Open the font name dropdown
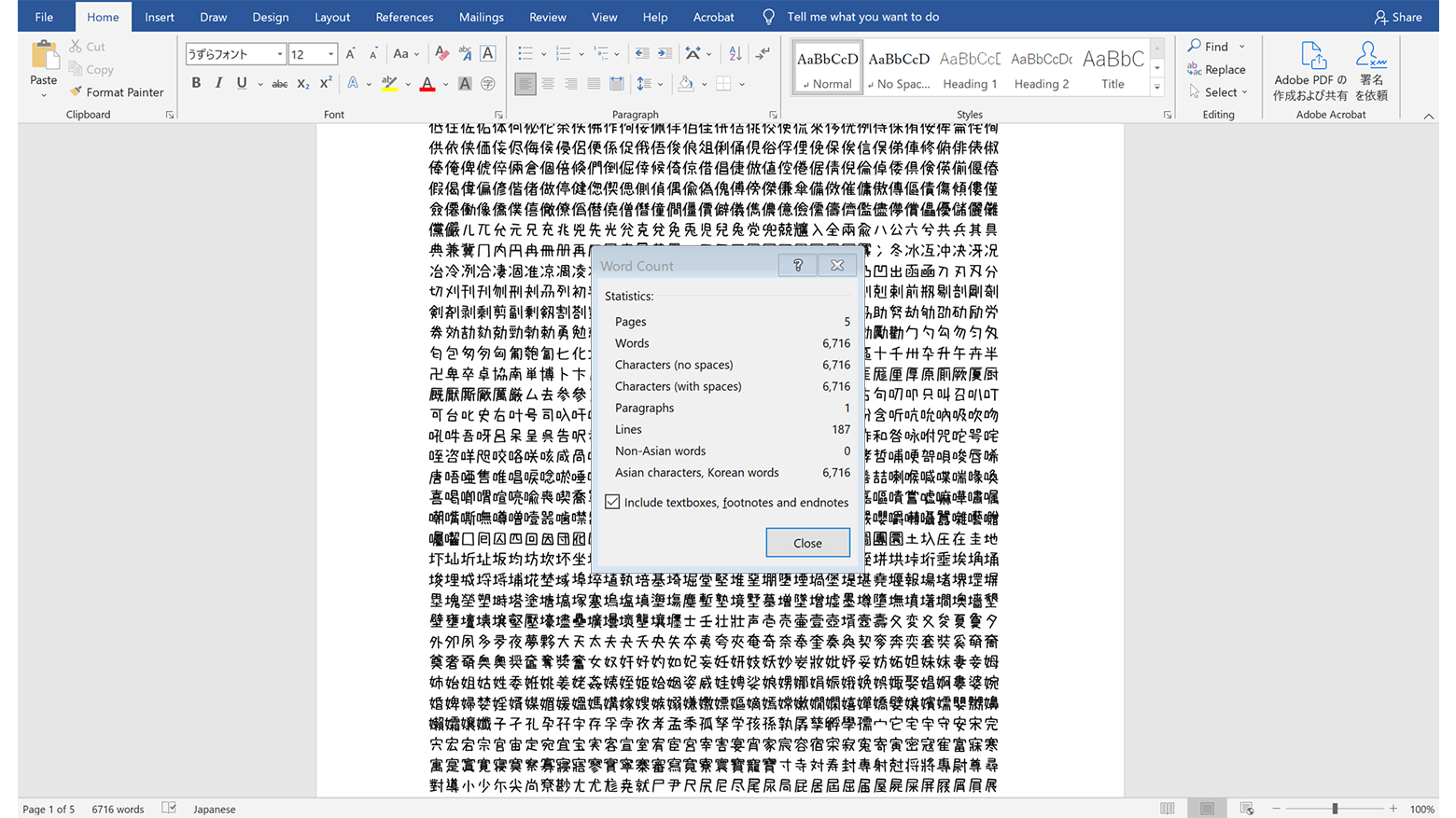The width and height of the screenshot is (1456, 818). tap(279, 54)
